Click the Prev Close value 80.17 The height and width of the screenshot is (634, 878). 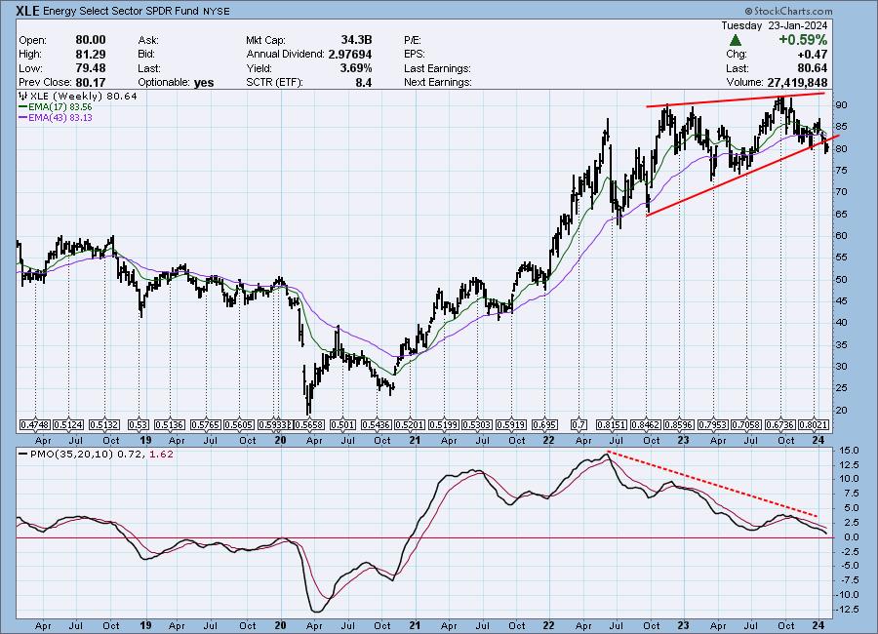click(90, 82)
